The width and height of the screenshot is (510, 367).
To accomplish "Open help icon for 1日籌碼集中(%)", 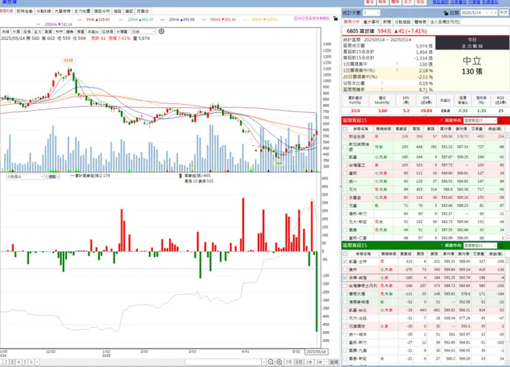I will click(397, 70).
